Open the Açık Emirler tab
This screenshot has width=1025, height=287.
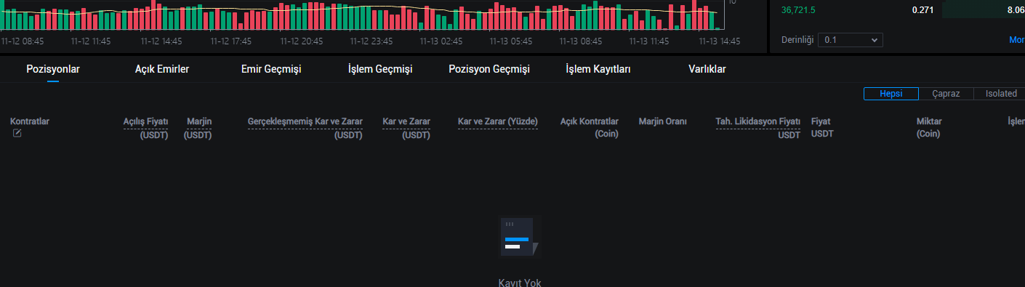click(x=162, y=69)
